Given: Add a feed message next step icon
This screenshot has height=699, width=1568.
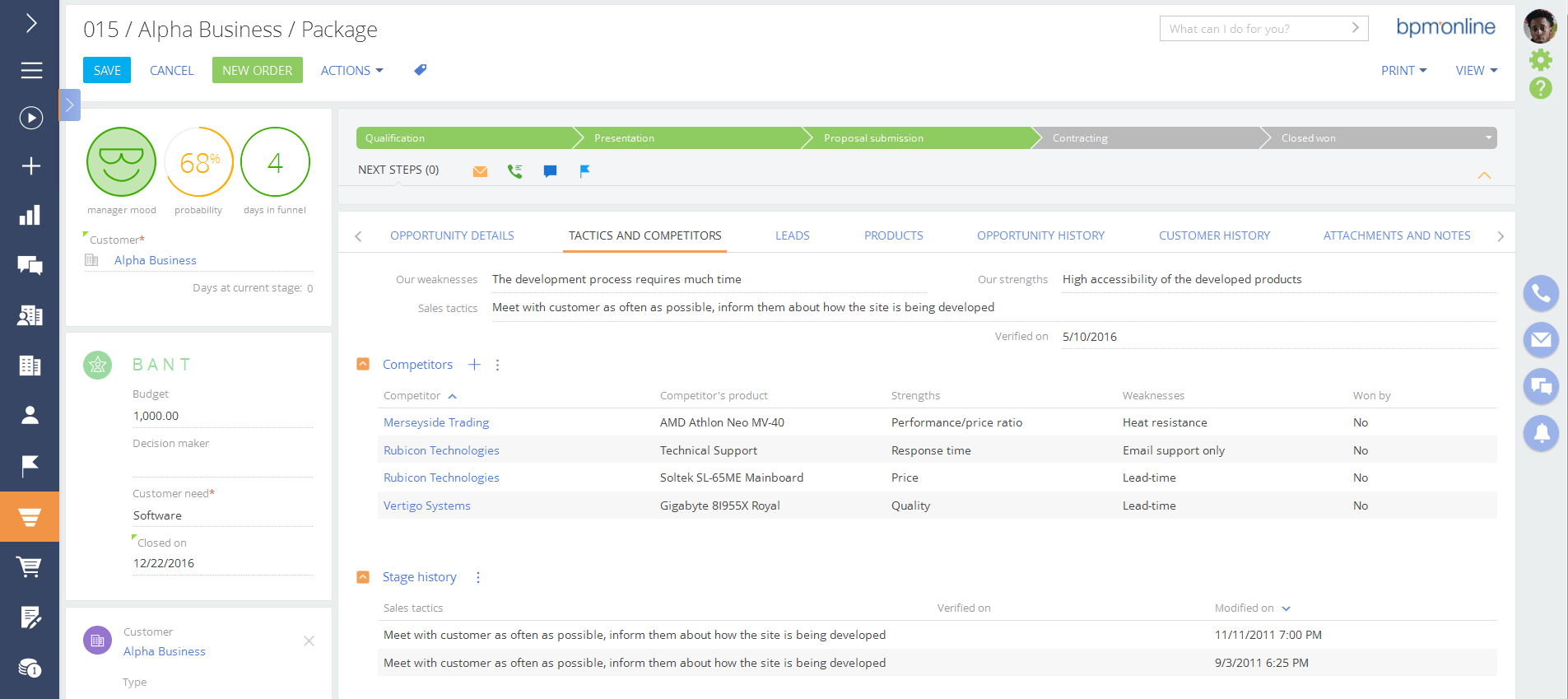Looking at the screenshot, I should [550, 171].
